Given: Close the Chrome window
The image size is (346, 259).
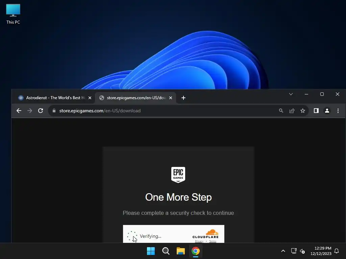Looking at the screenshot, I should pyautogui.click(x=338, y=94).
